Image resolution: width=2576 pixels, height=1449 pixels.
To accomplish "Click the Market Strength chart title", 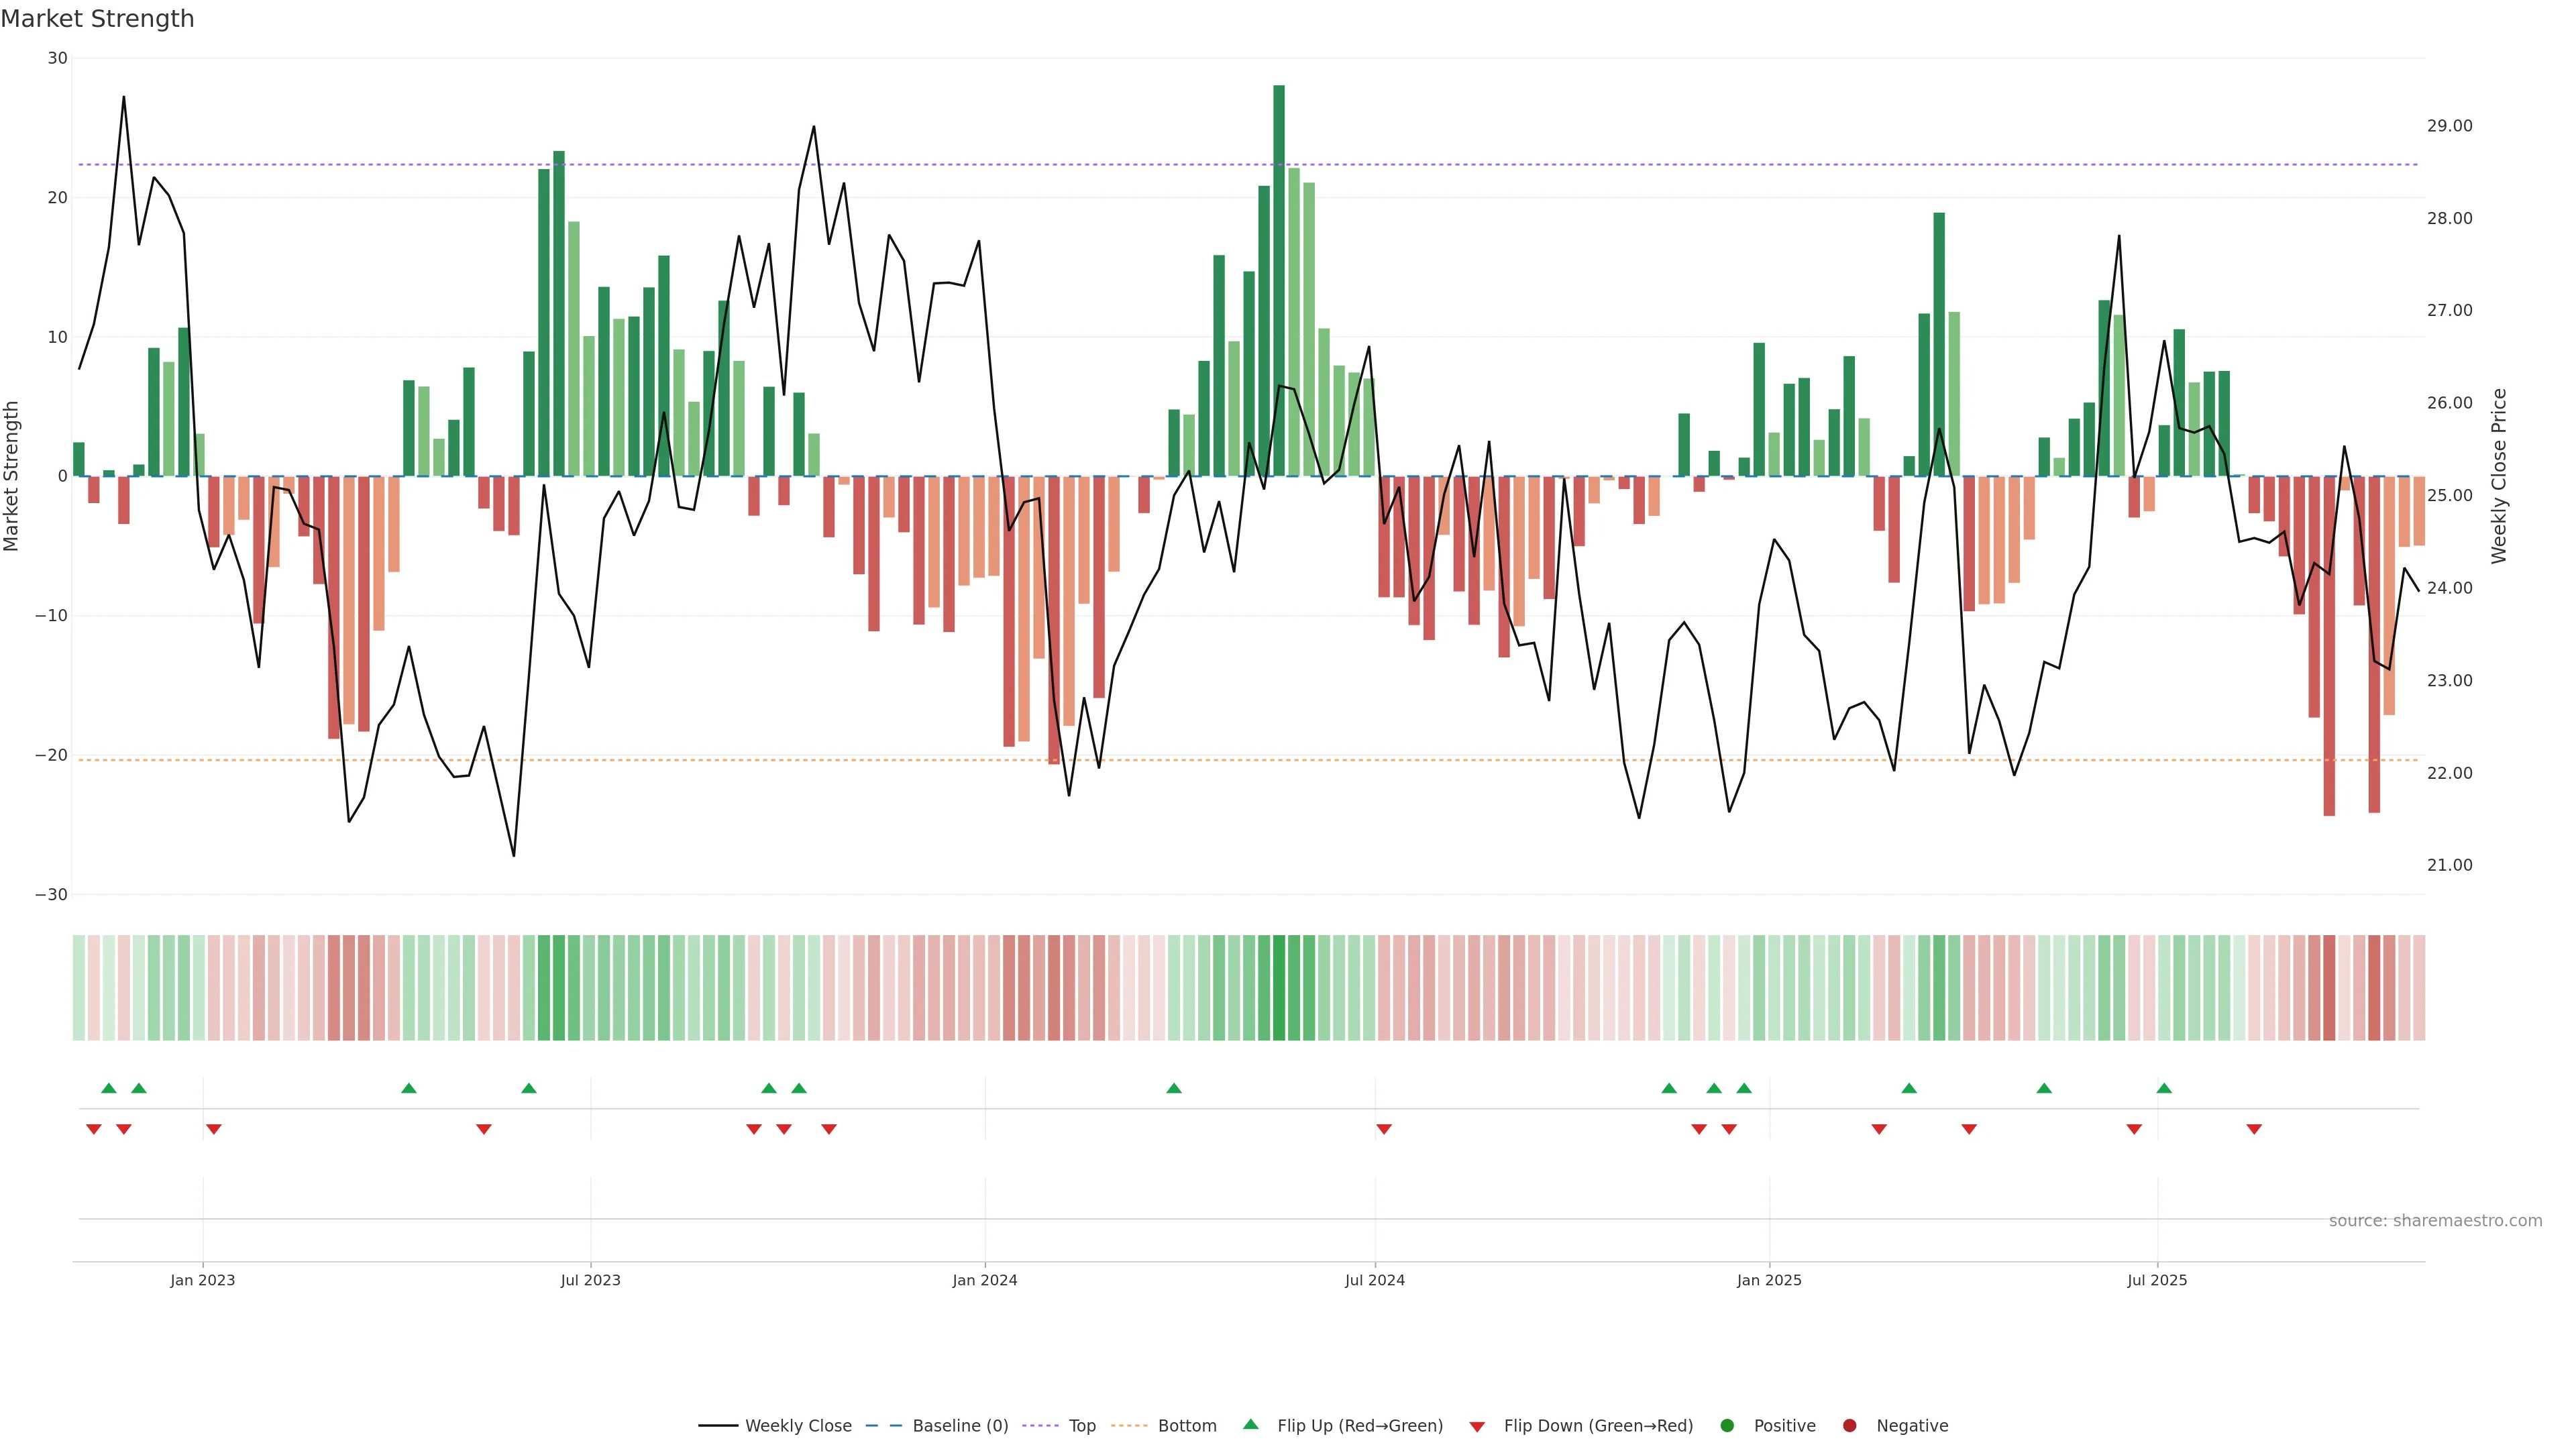I will pyautogui.click(x=97, y=19).
